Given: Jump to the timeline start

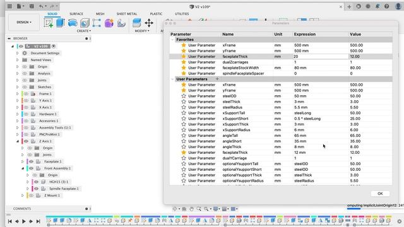Looking at the screenshot, I should click(x=10, y=221).
